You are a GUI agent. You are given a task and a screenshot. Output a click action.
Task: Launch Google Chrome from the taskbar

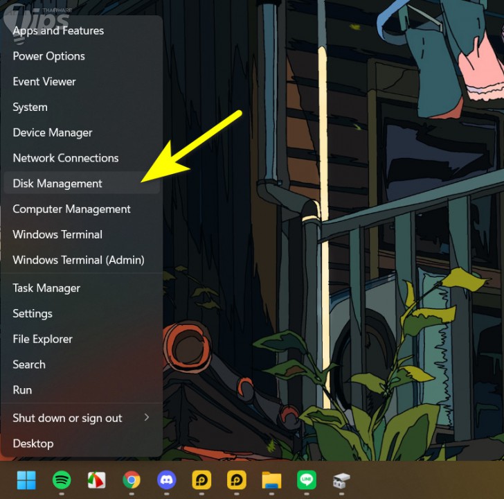tap(132, 480)
